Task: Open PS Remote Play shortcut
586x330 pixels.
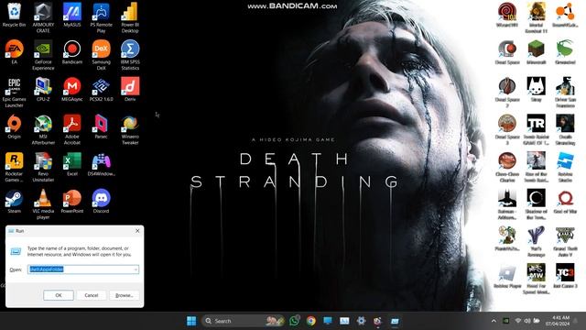Action: [x=101, y=18]
